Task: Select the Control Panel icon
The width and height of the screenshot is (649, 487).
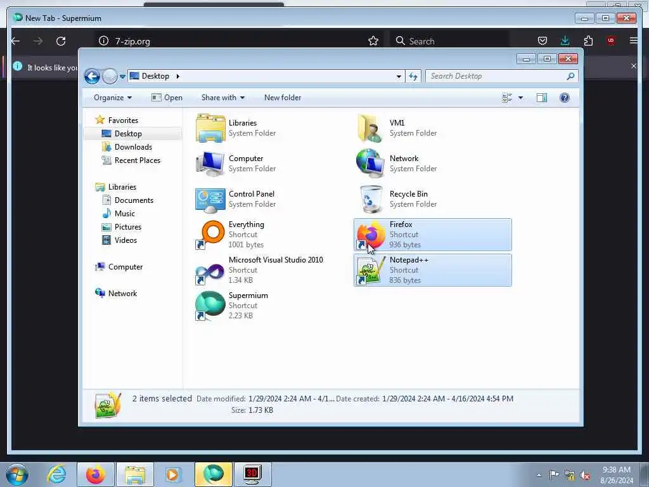Action: pos(210,200)
